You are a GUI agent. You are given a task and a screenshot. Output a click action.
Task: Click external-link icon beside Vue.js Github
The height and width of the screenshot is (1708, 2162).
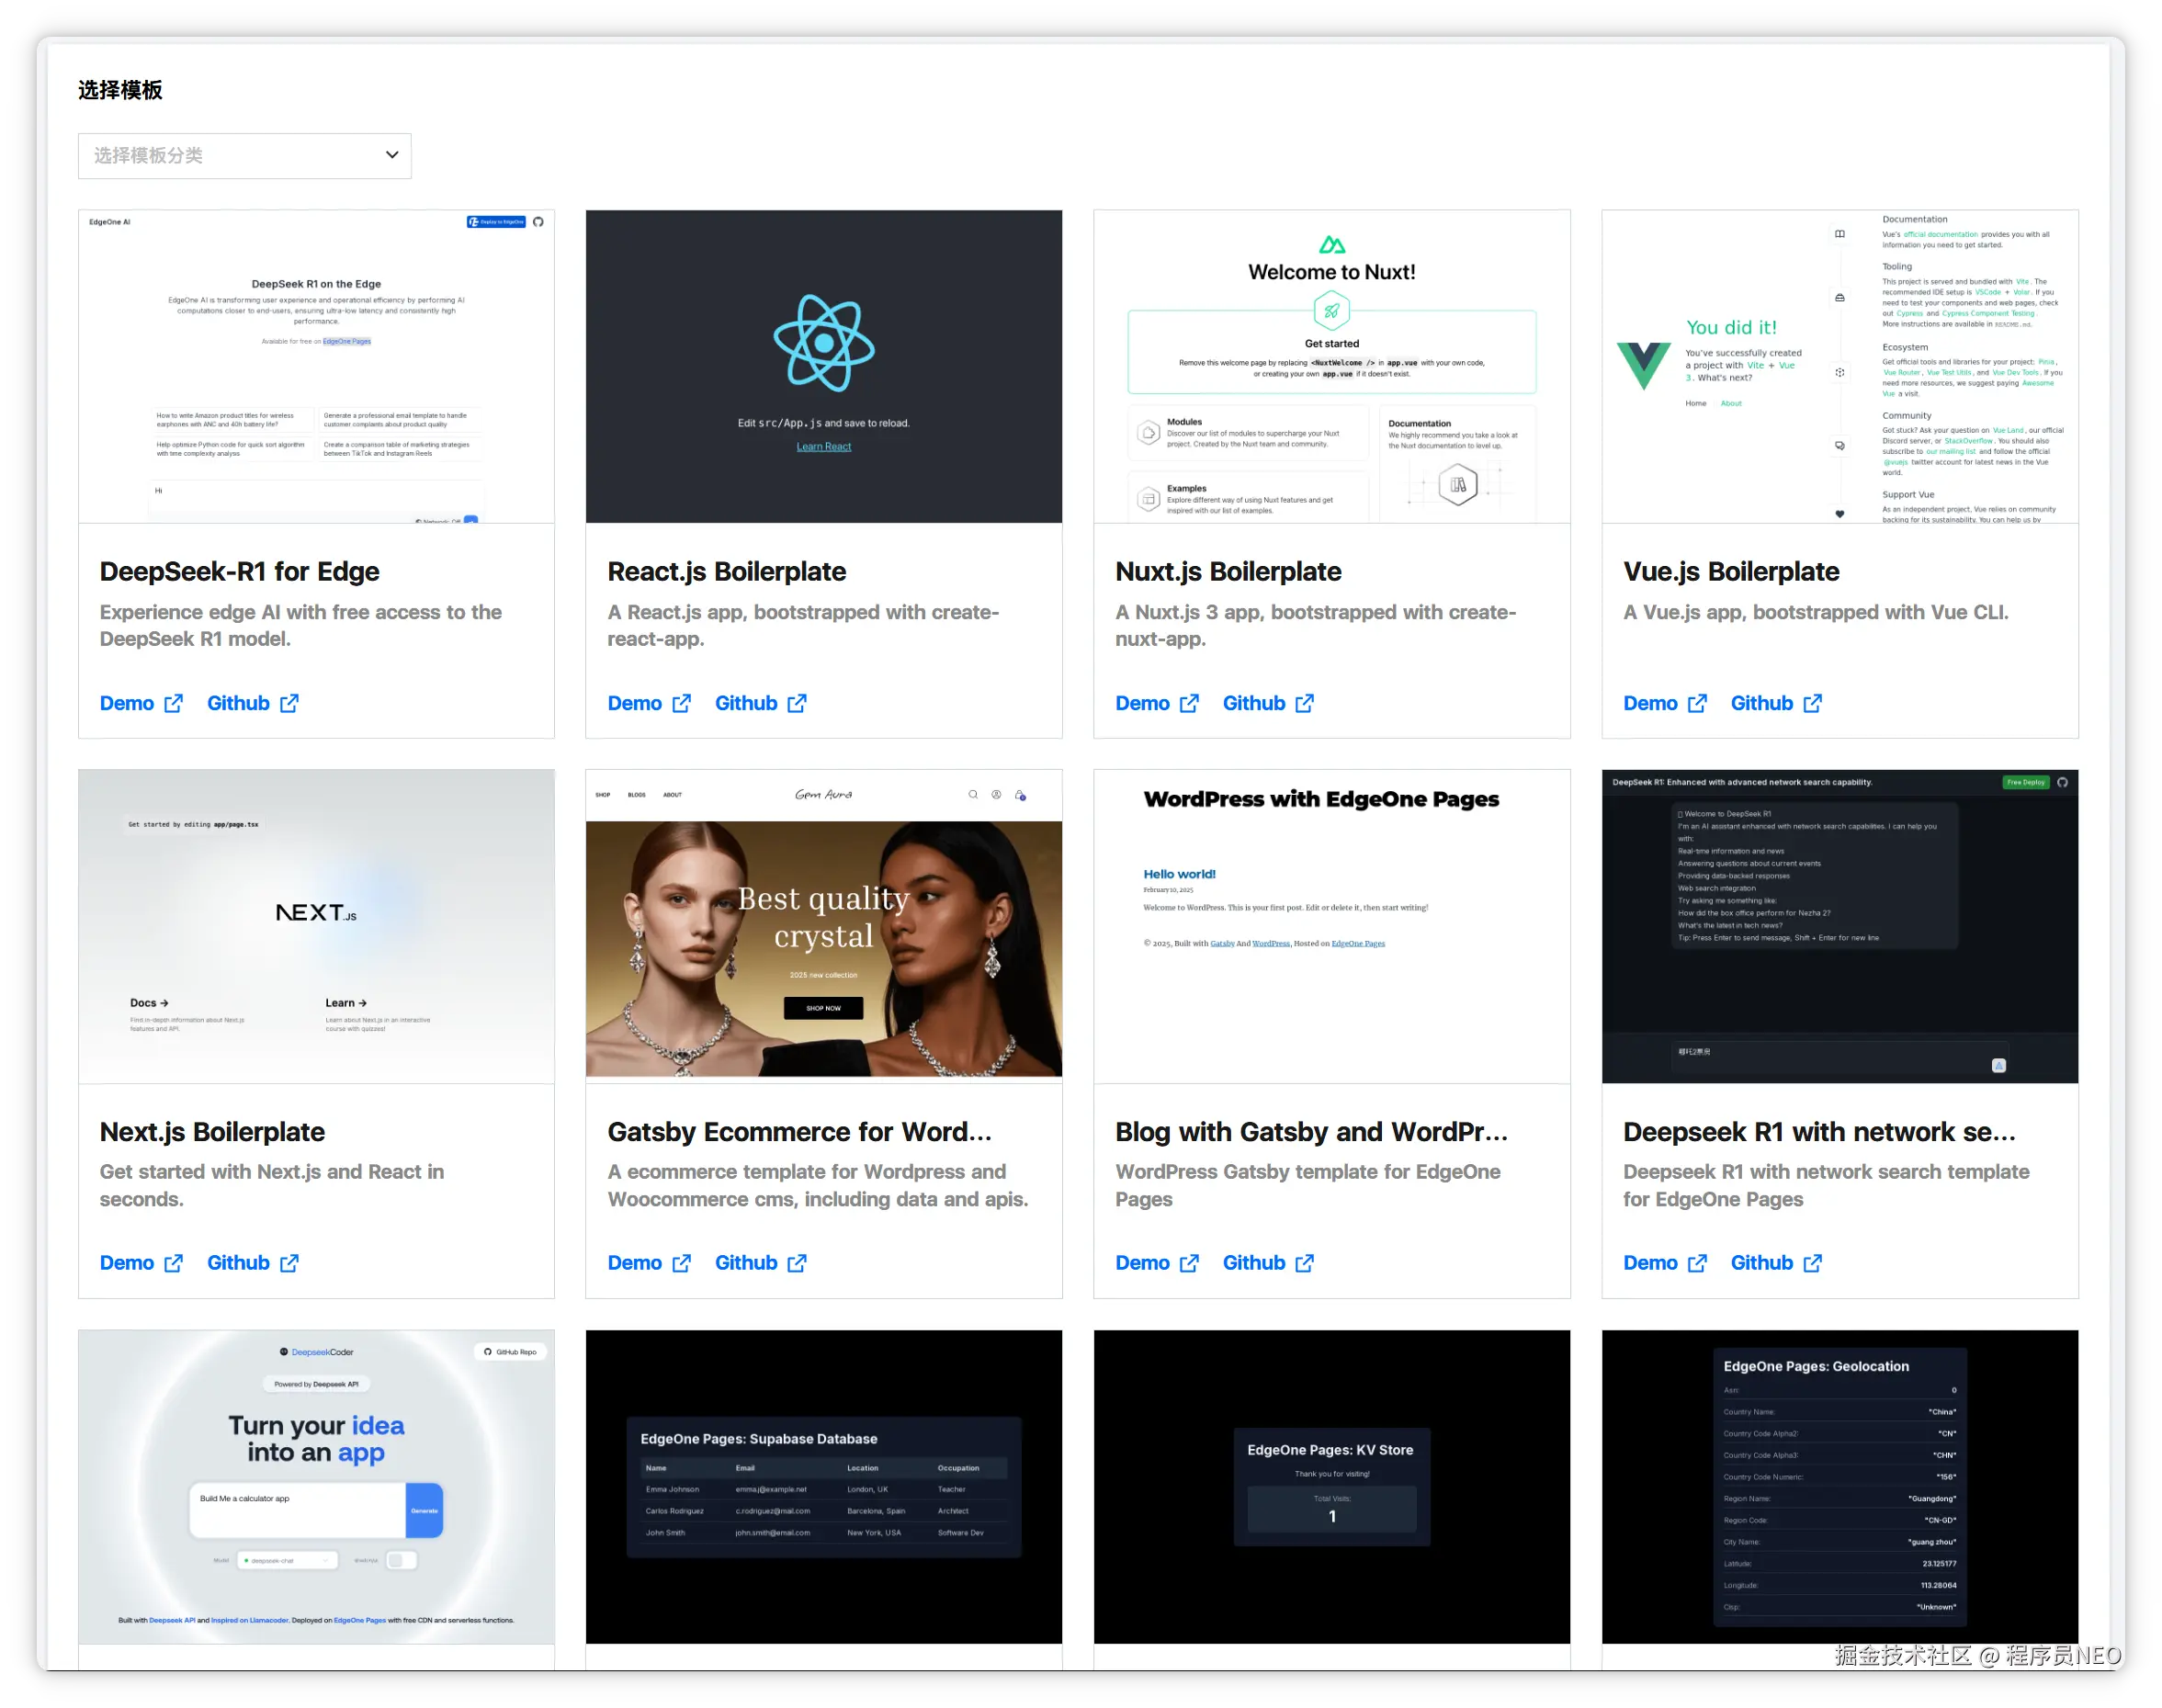click(1812, 703)
